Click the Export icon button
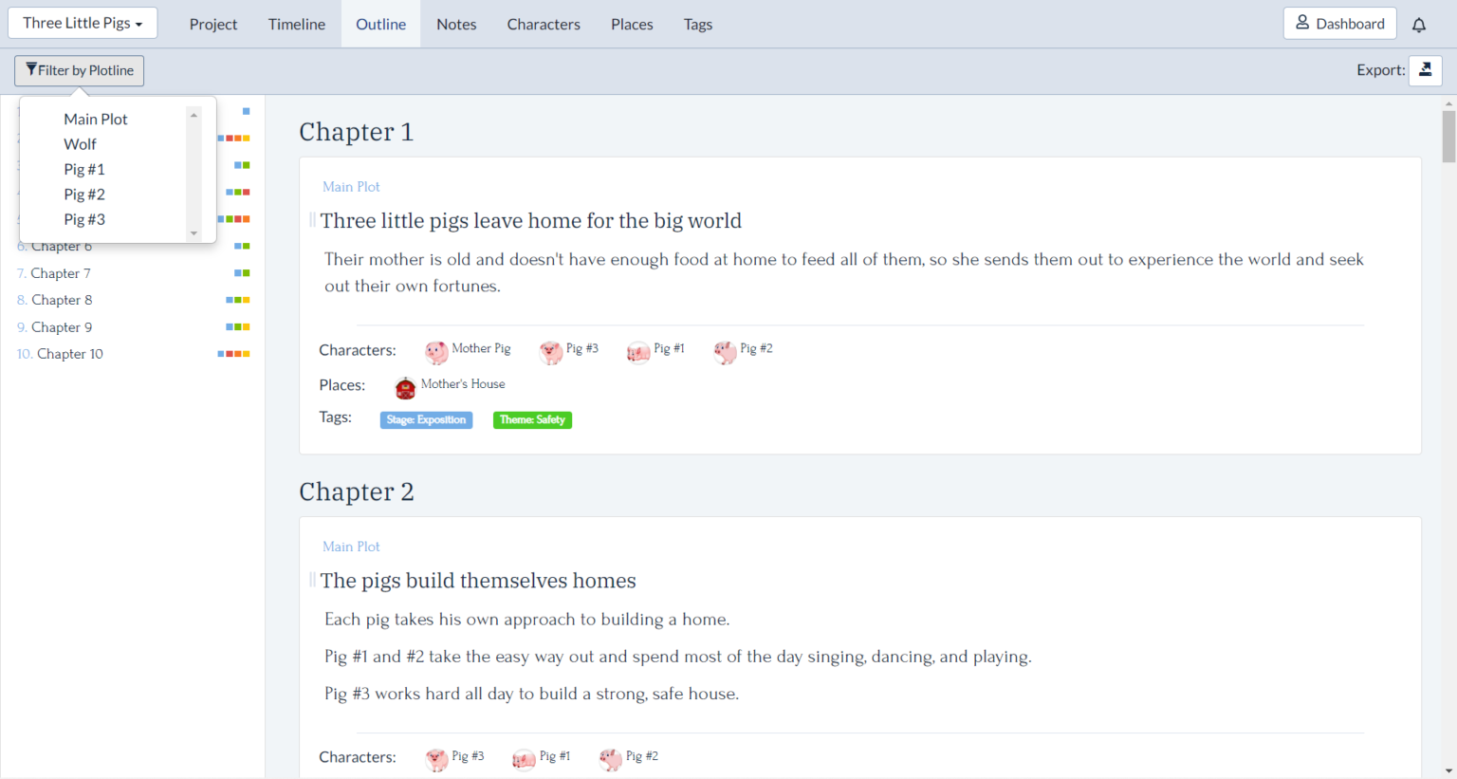Image resolution: width=1457 pixels, height=779 pixels. [1425, 70]
